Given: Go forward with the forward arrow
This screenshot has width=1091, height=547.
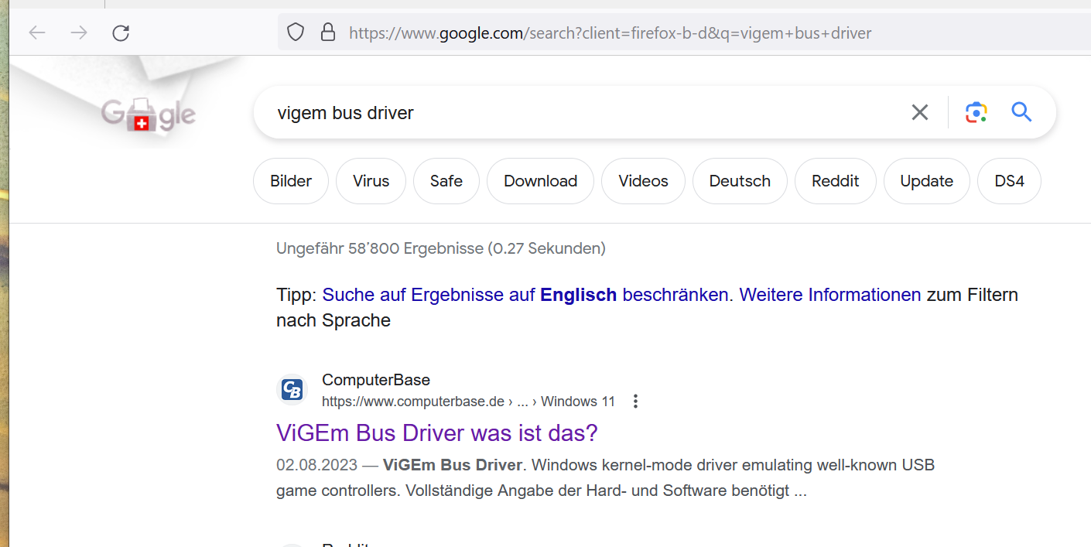Looking at the screenshot, I should 79,32.
